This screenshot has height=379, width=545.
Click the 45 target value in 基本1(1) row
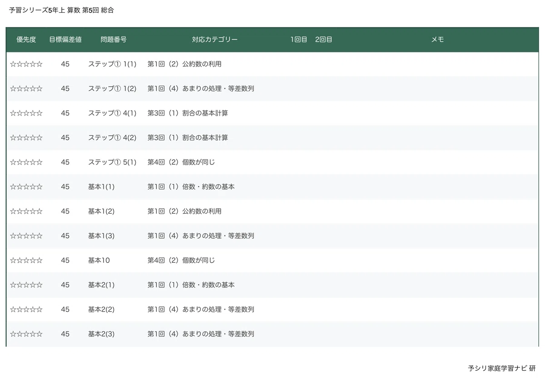[x=65, y=187]
